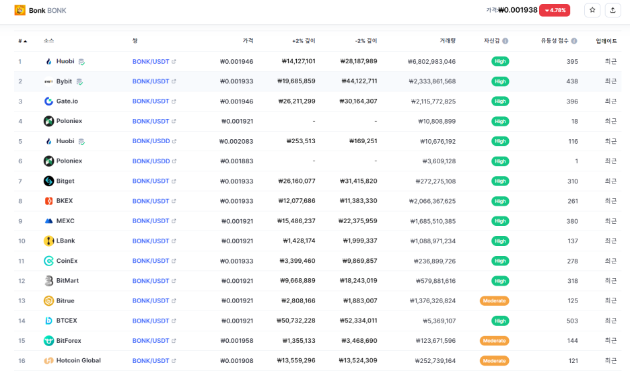Screen dimensions: 630x371
Task: Click volume ₩6,802,983,046
Action: [431, 62]
